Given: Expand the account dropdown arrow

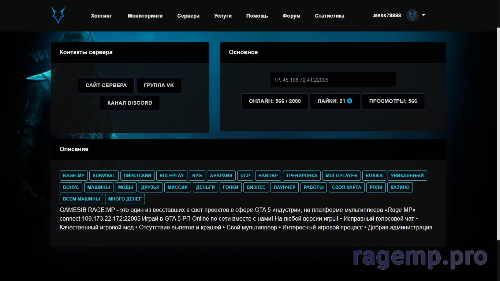Looking at the screenshot, I should pyautogui.click(x=423, y=15).
